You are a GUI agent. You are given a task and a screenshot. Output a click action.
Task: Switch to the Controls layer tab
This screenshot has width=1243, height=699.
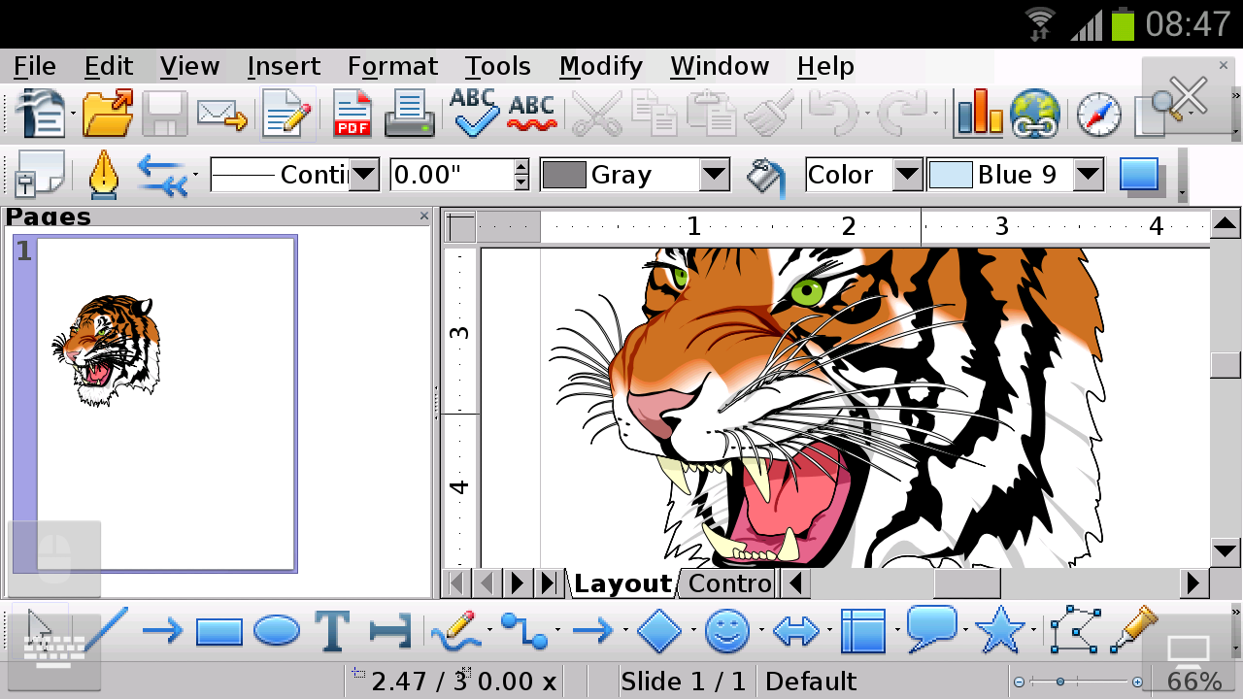(729, 583)
